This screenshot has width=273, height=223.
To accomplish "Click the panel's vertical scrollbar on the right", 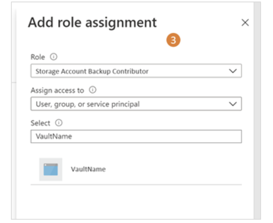I will pyautogui.click(x=257, y=110).
